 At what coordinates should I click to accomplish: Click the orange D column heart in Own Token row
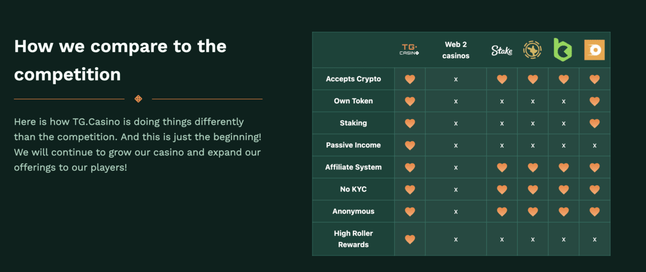[594, 101]
